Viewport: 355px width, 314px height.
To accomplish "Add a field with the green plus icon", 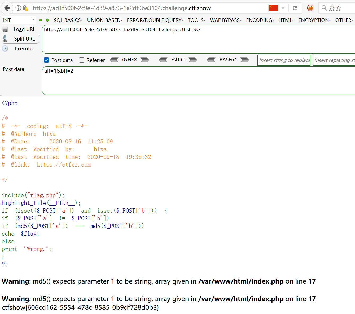I will pos(47,20).
